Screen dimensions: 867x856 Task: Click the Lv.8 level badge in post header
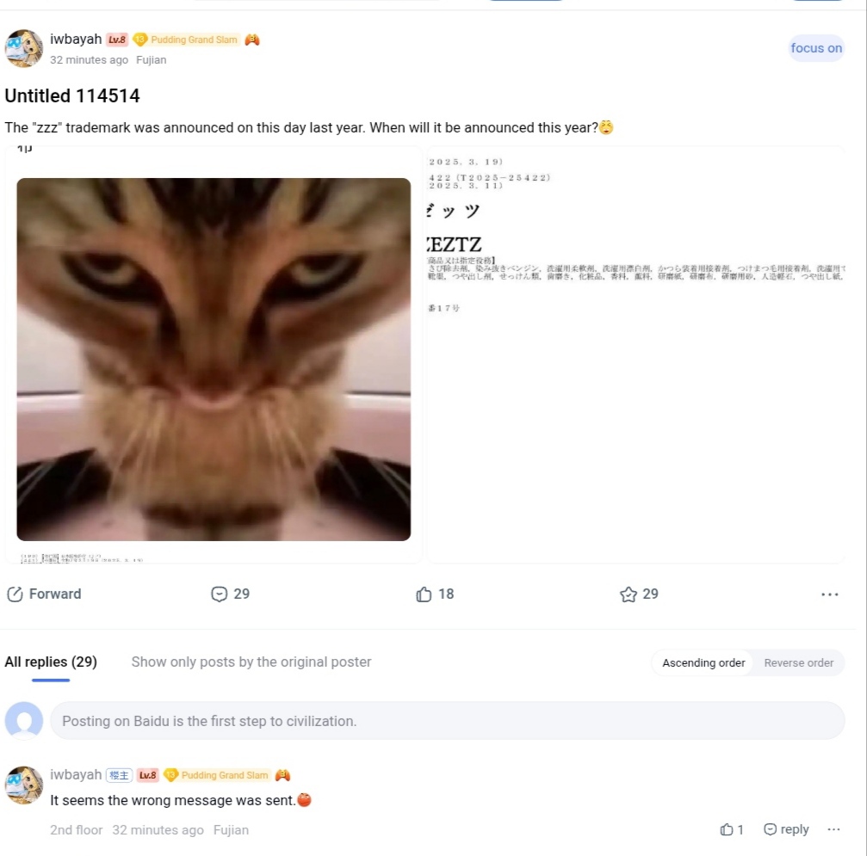[117, 40]
